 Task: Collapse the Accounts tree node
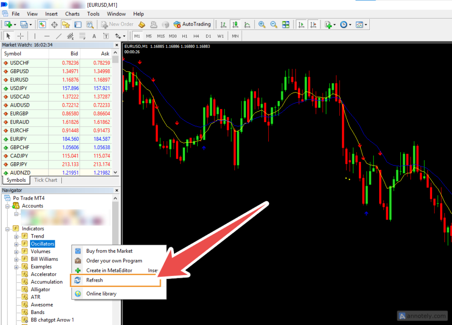point(7,206)
